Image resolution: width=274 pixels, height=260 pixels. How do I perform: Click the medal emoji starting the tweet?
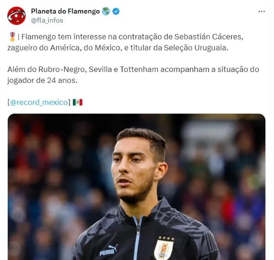click(12, 37)
